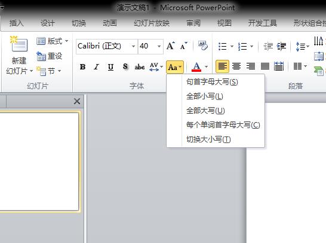
Task: Toggle strikethrough (abc)
Action: click(x=140, y=67)
